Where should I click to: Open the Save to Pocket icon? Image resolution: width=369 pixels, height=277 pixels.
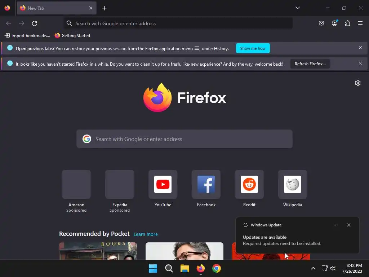pyautogui.click(x=321, y=23)
